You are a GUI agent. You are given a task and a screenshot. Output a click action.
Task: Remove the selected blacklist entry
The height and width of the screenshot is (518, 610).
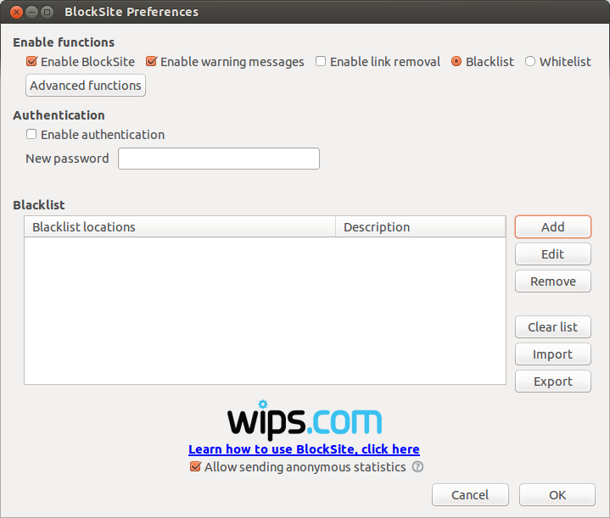(553, 281)
